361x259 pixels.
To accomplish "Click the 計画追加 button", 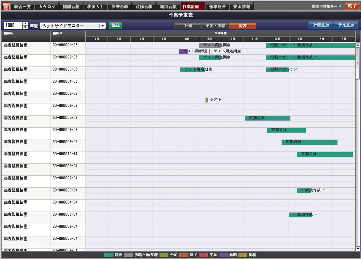I will point(320,25).
